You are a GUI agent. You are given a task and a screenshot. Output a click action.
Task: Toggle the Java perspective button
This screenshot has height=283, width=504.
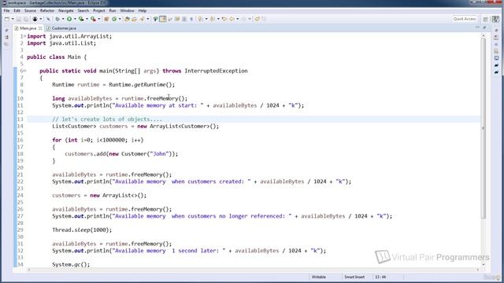(x=495, y=19)
